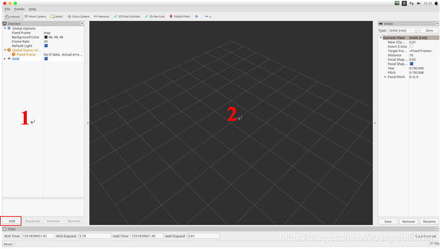This screenshot has height=249, width=440.
Task: Choose the Focus Camera tool
Action: (79, 16)
